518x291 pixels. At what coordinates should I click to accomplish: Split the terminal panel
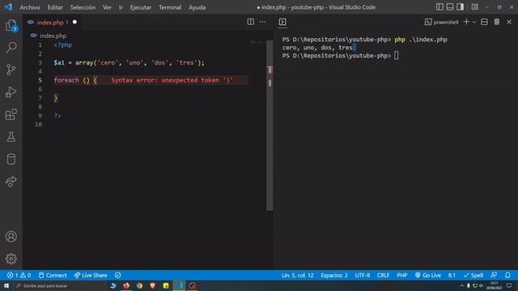tap(484, 22)
